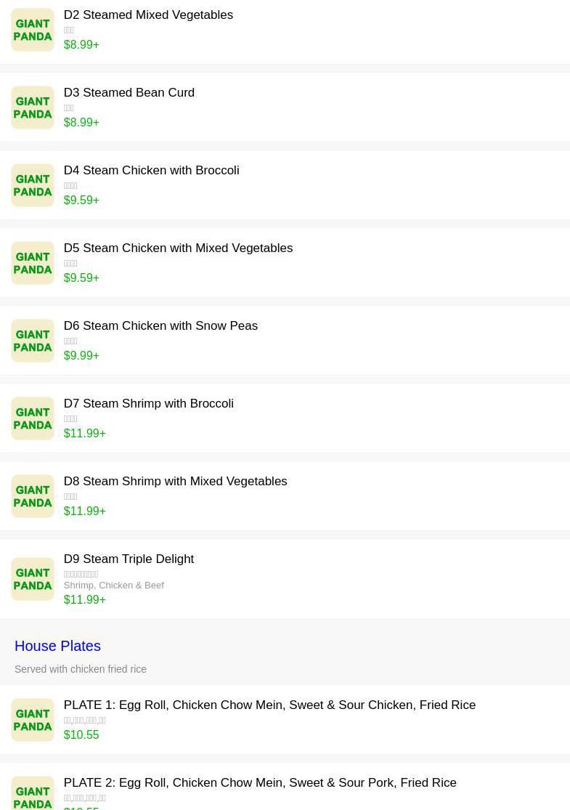
Task: Click the $10.55 price for PLATE 1
Action: click(x=81, y=735)
